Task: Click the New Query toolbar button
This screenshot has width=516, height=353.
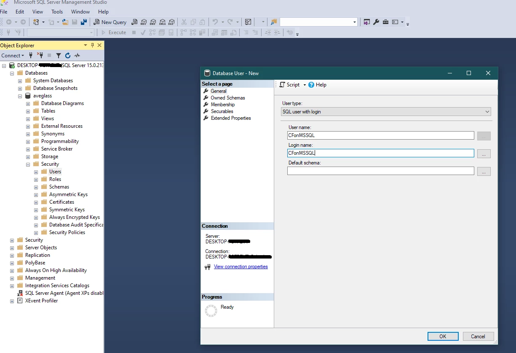Action: click(110, 22)
